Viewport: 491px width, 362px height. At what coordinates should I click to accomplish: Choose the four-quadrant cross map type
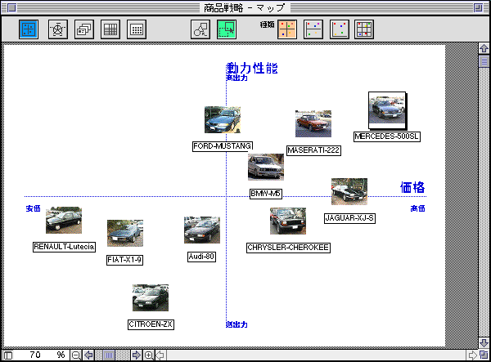point(287,29)
